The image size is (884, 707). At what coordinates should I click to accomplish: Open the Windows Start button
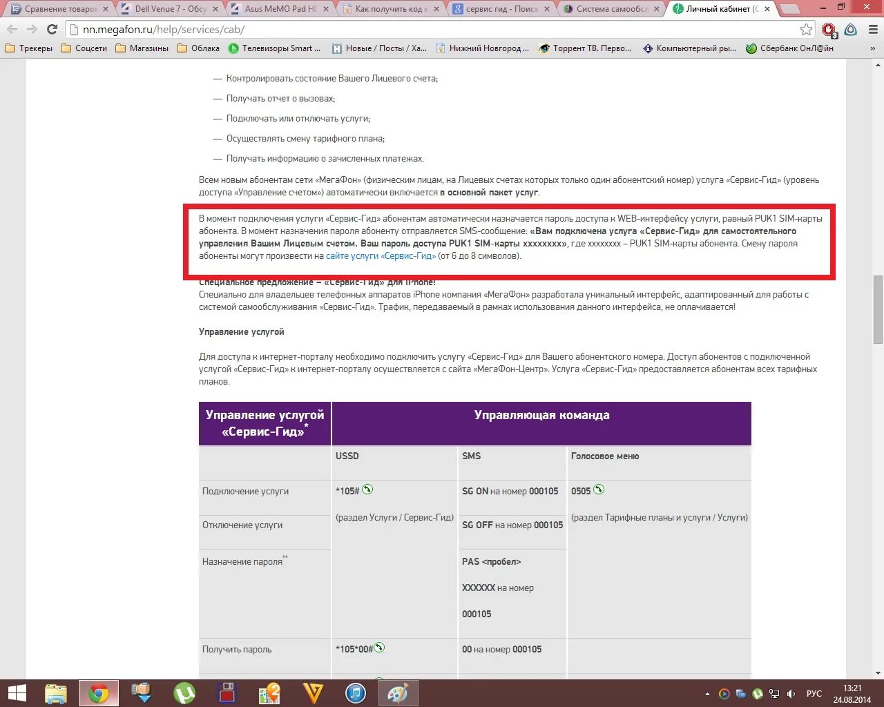click(x=17, y=693)
